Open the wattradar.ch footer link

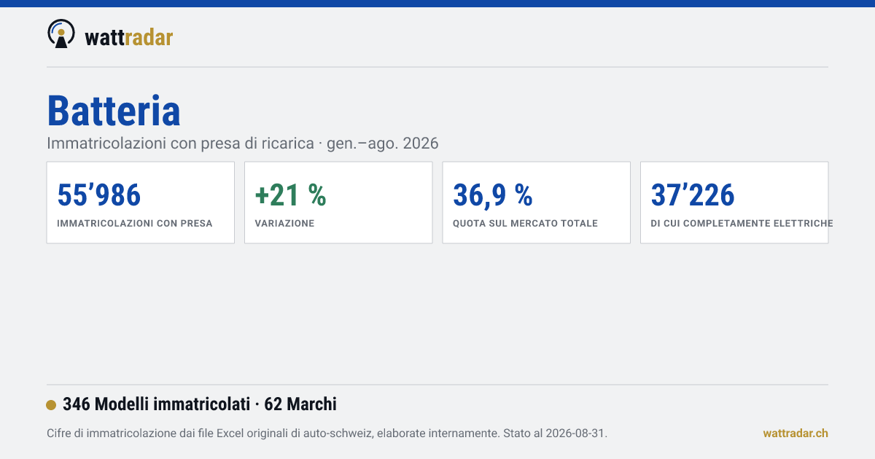[x=796, y=433]
